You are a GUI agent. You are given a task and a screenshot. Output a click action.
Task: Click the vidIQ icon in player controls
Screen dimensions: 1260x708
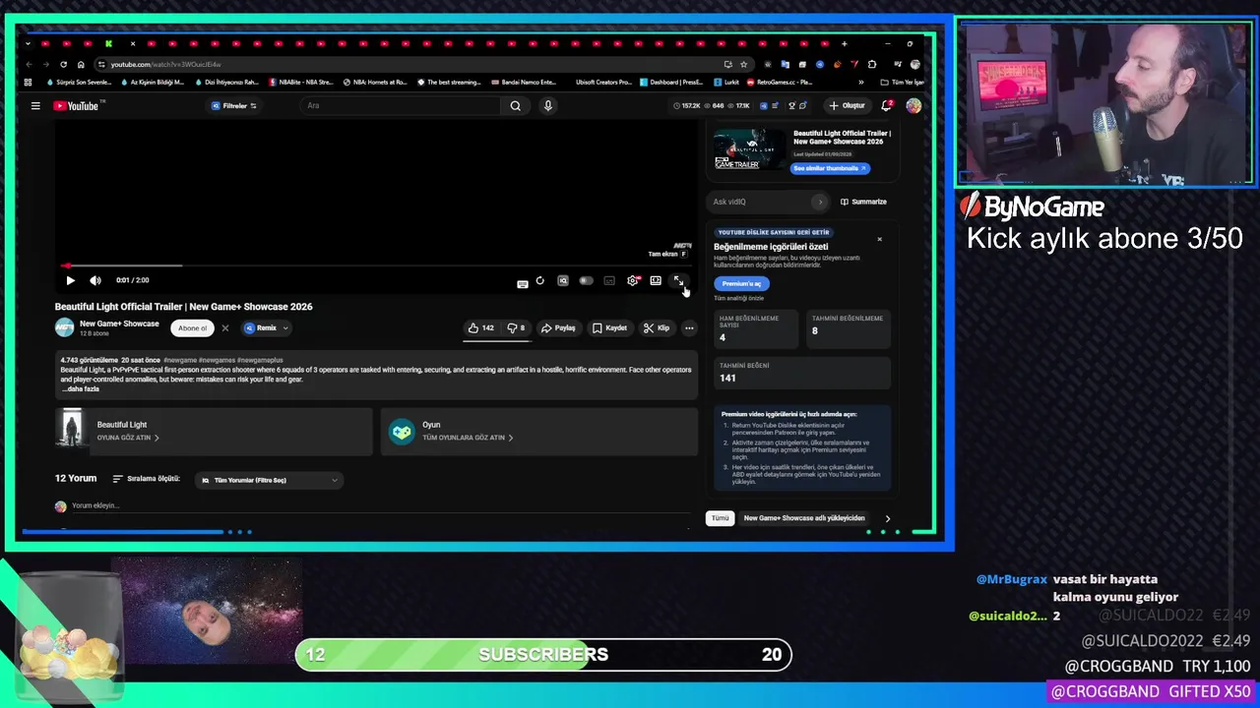click(563, 281)
